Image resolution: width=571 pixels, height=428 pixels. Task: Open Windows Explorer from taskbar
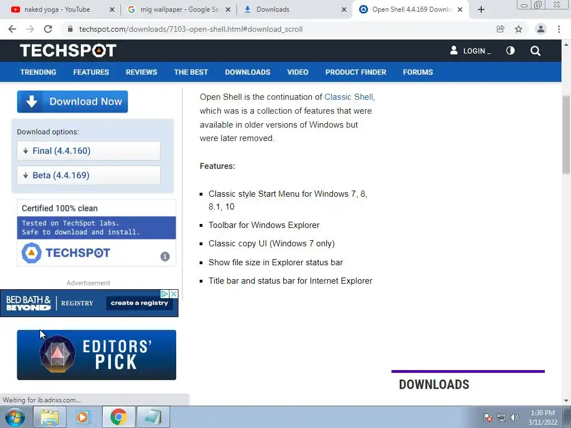(50, 417)
